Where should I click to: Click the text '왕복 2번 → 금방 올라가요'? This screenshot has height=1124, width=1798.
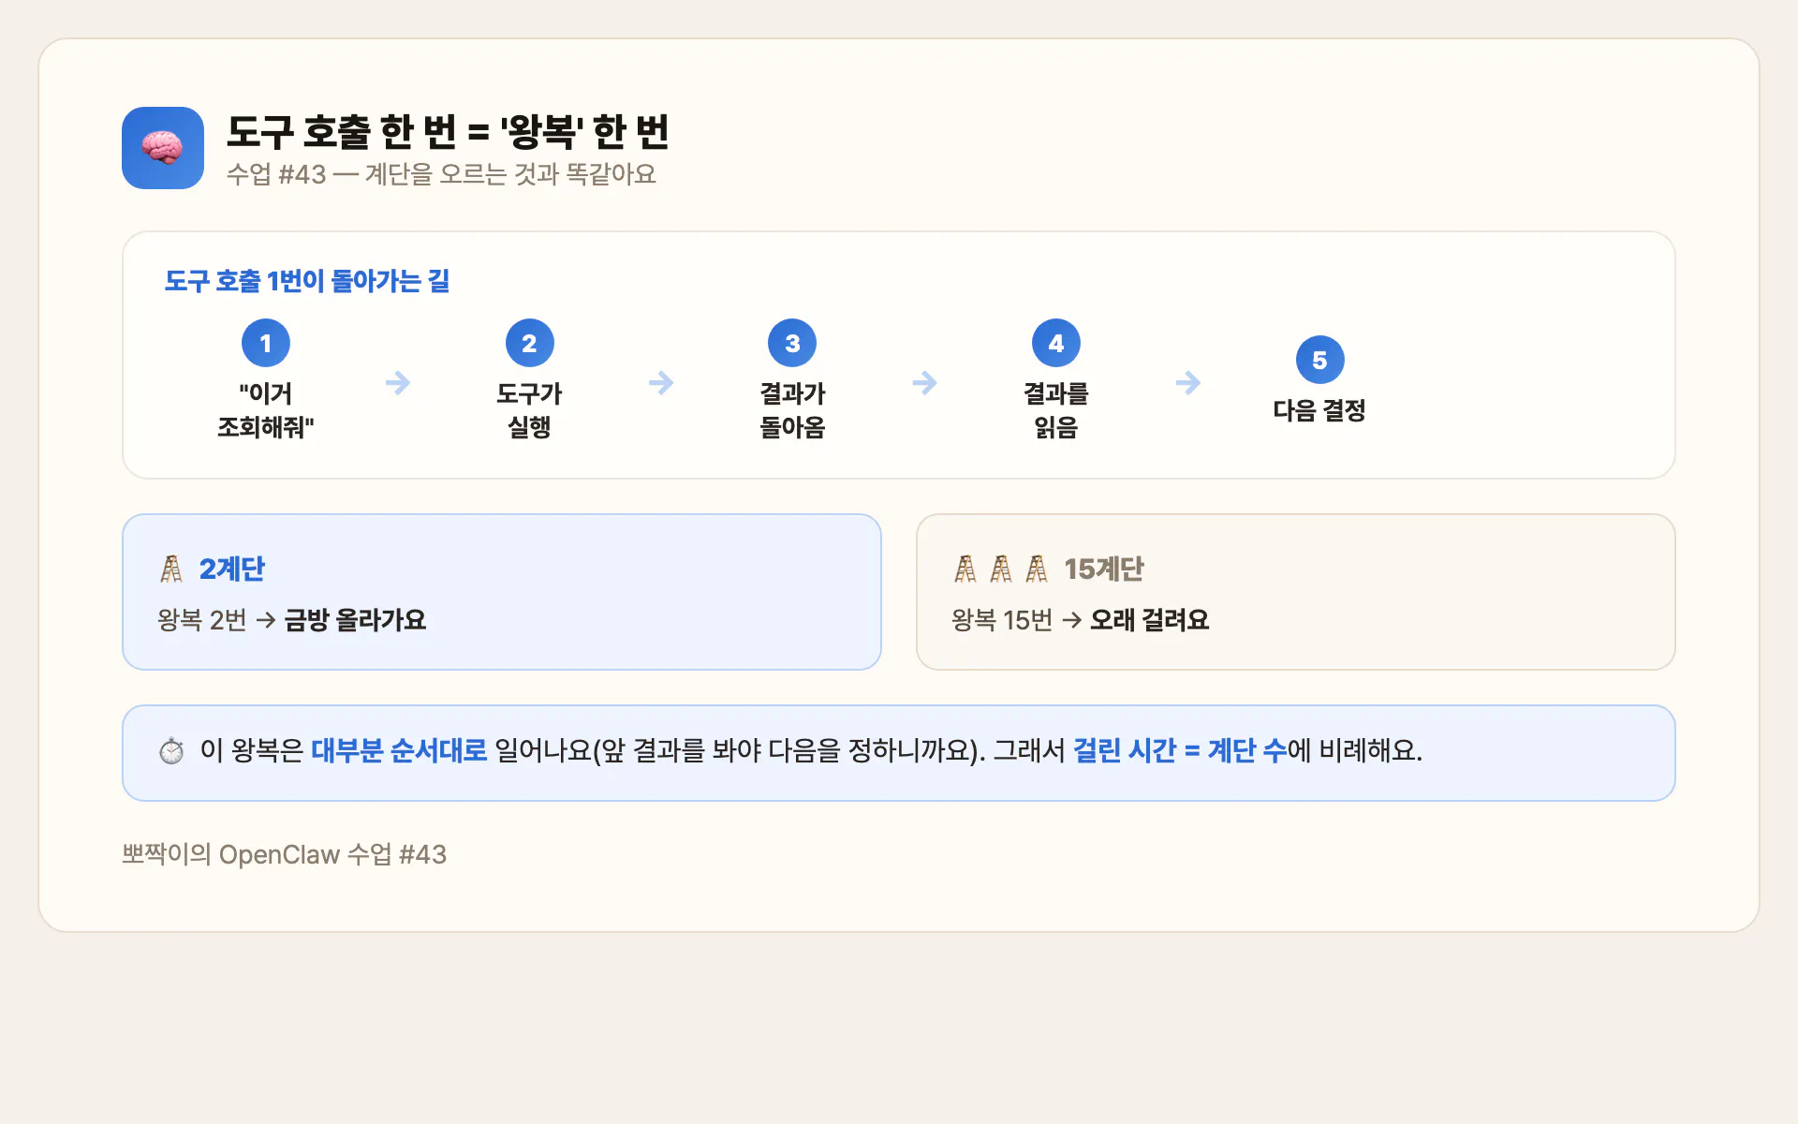(292, 620)
